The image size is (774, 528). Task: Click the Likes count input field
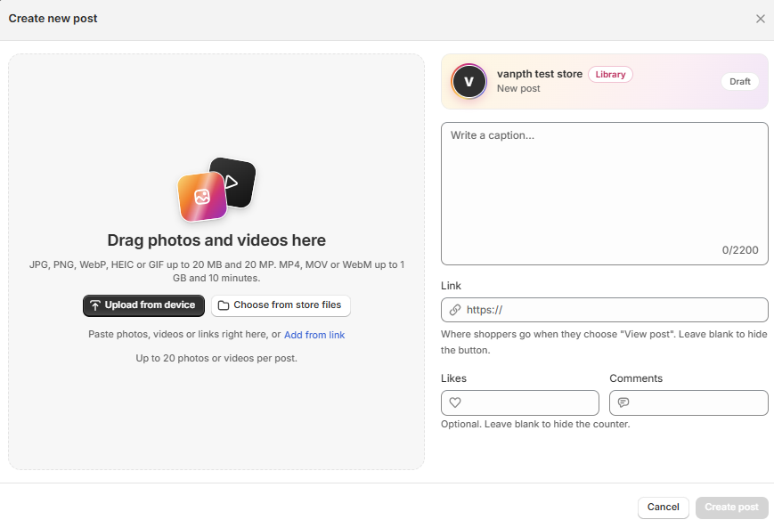[x=520, y=402]
